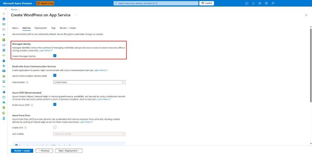
Task: Open the ellipsis menu beside page title
Action: (76, 15)
